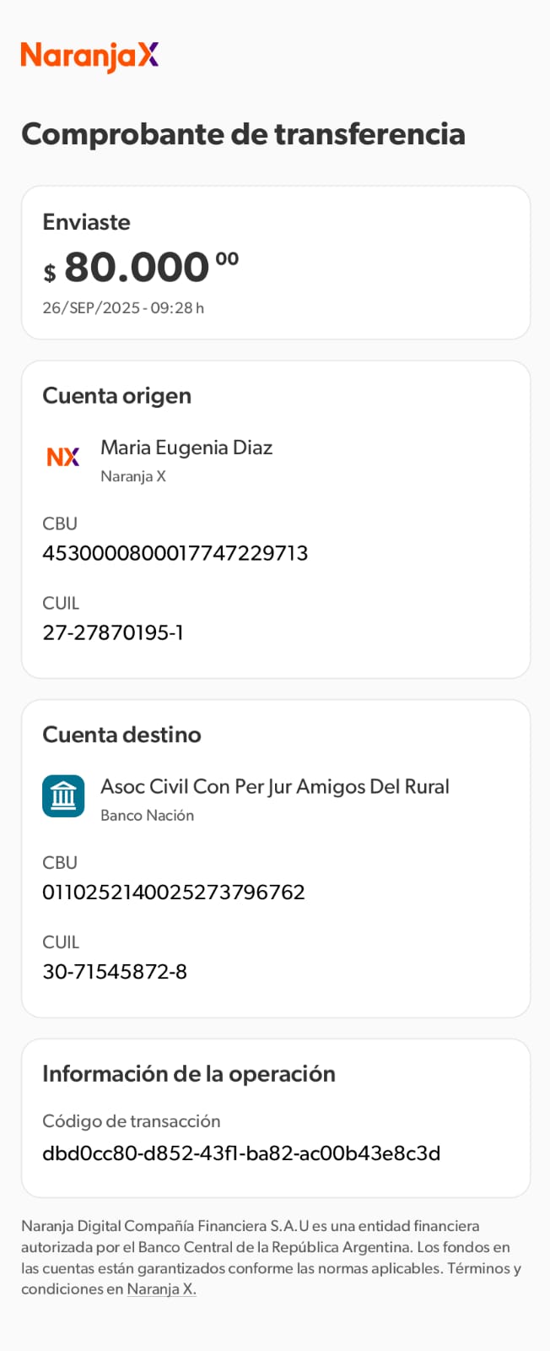Click the destination CUIL 30-71545872-8
Viewport: 550px width, 1351px height.
[115, 972]
